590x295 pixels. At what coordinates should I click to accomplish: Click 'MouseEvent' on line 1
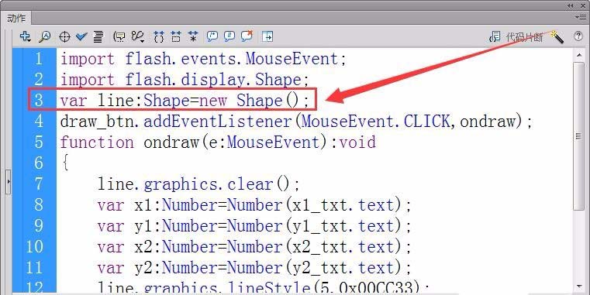click(292, 59)
